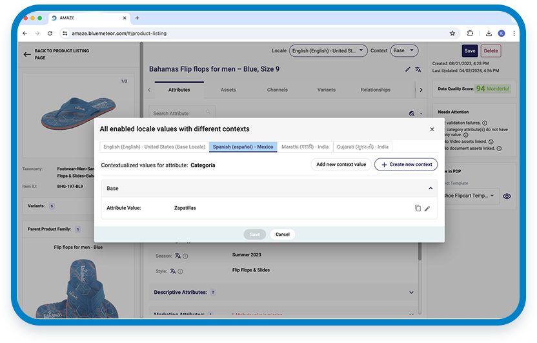Open the Locale dropdown
Screen dimensions: 537x343
(x=328, y=51)
